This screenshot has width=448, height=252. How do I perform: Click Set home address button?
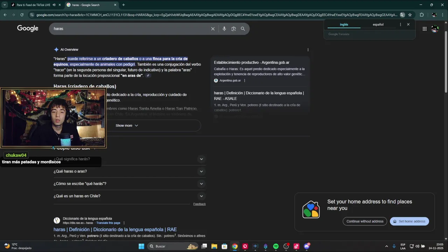[x=409, y=221]
